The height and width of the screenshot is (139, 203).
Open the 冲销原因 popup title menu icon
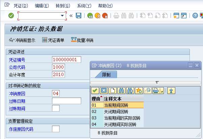pos(94,65)
